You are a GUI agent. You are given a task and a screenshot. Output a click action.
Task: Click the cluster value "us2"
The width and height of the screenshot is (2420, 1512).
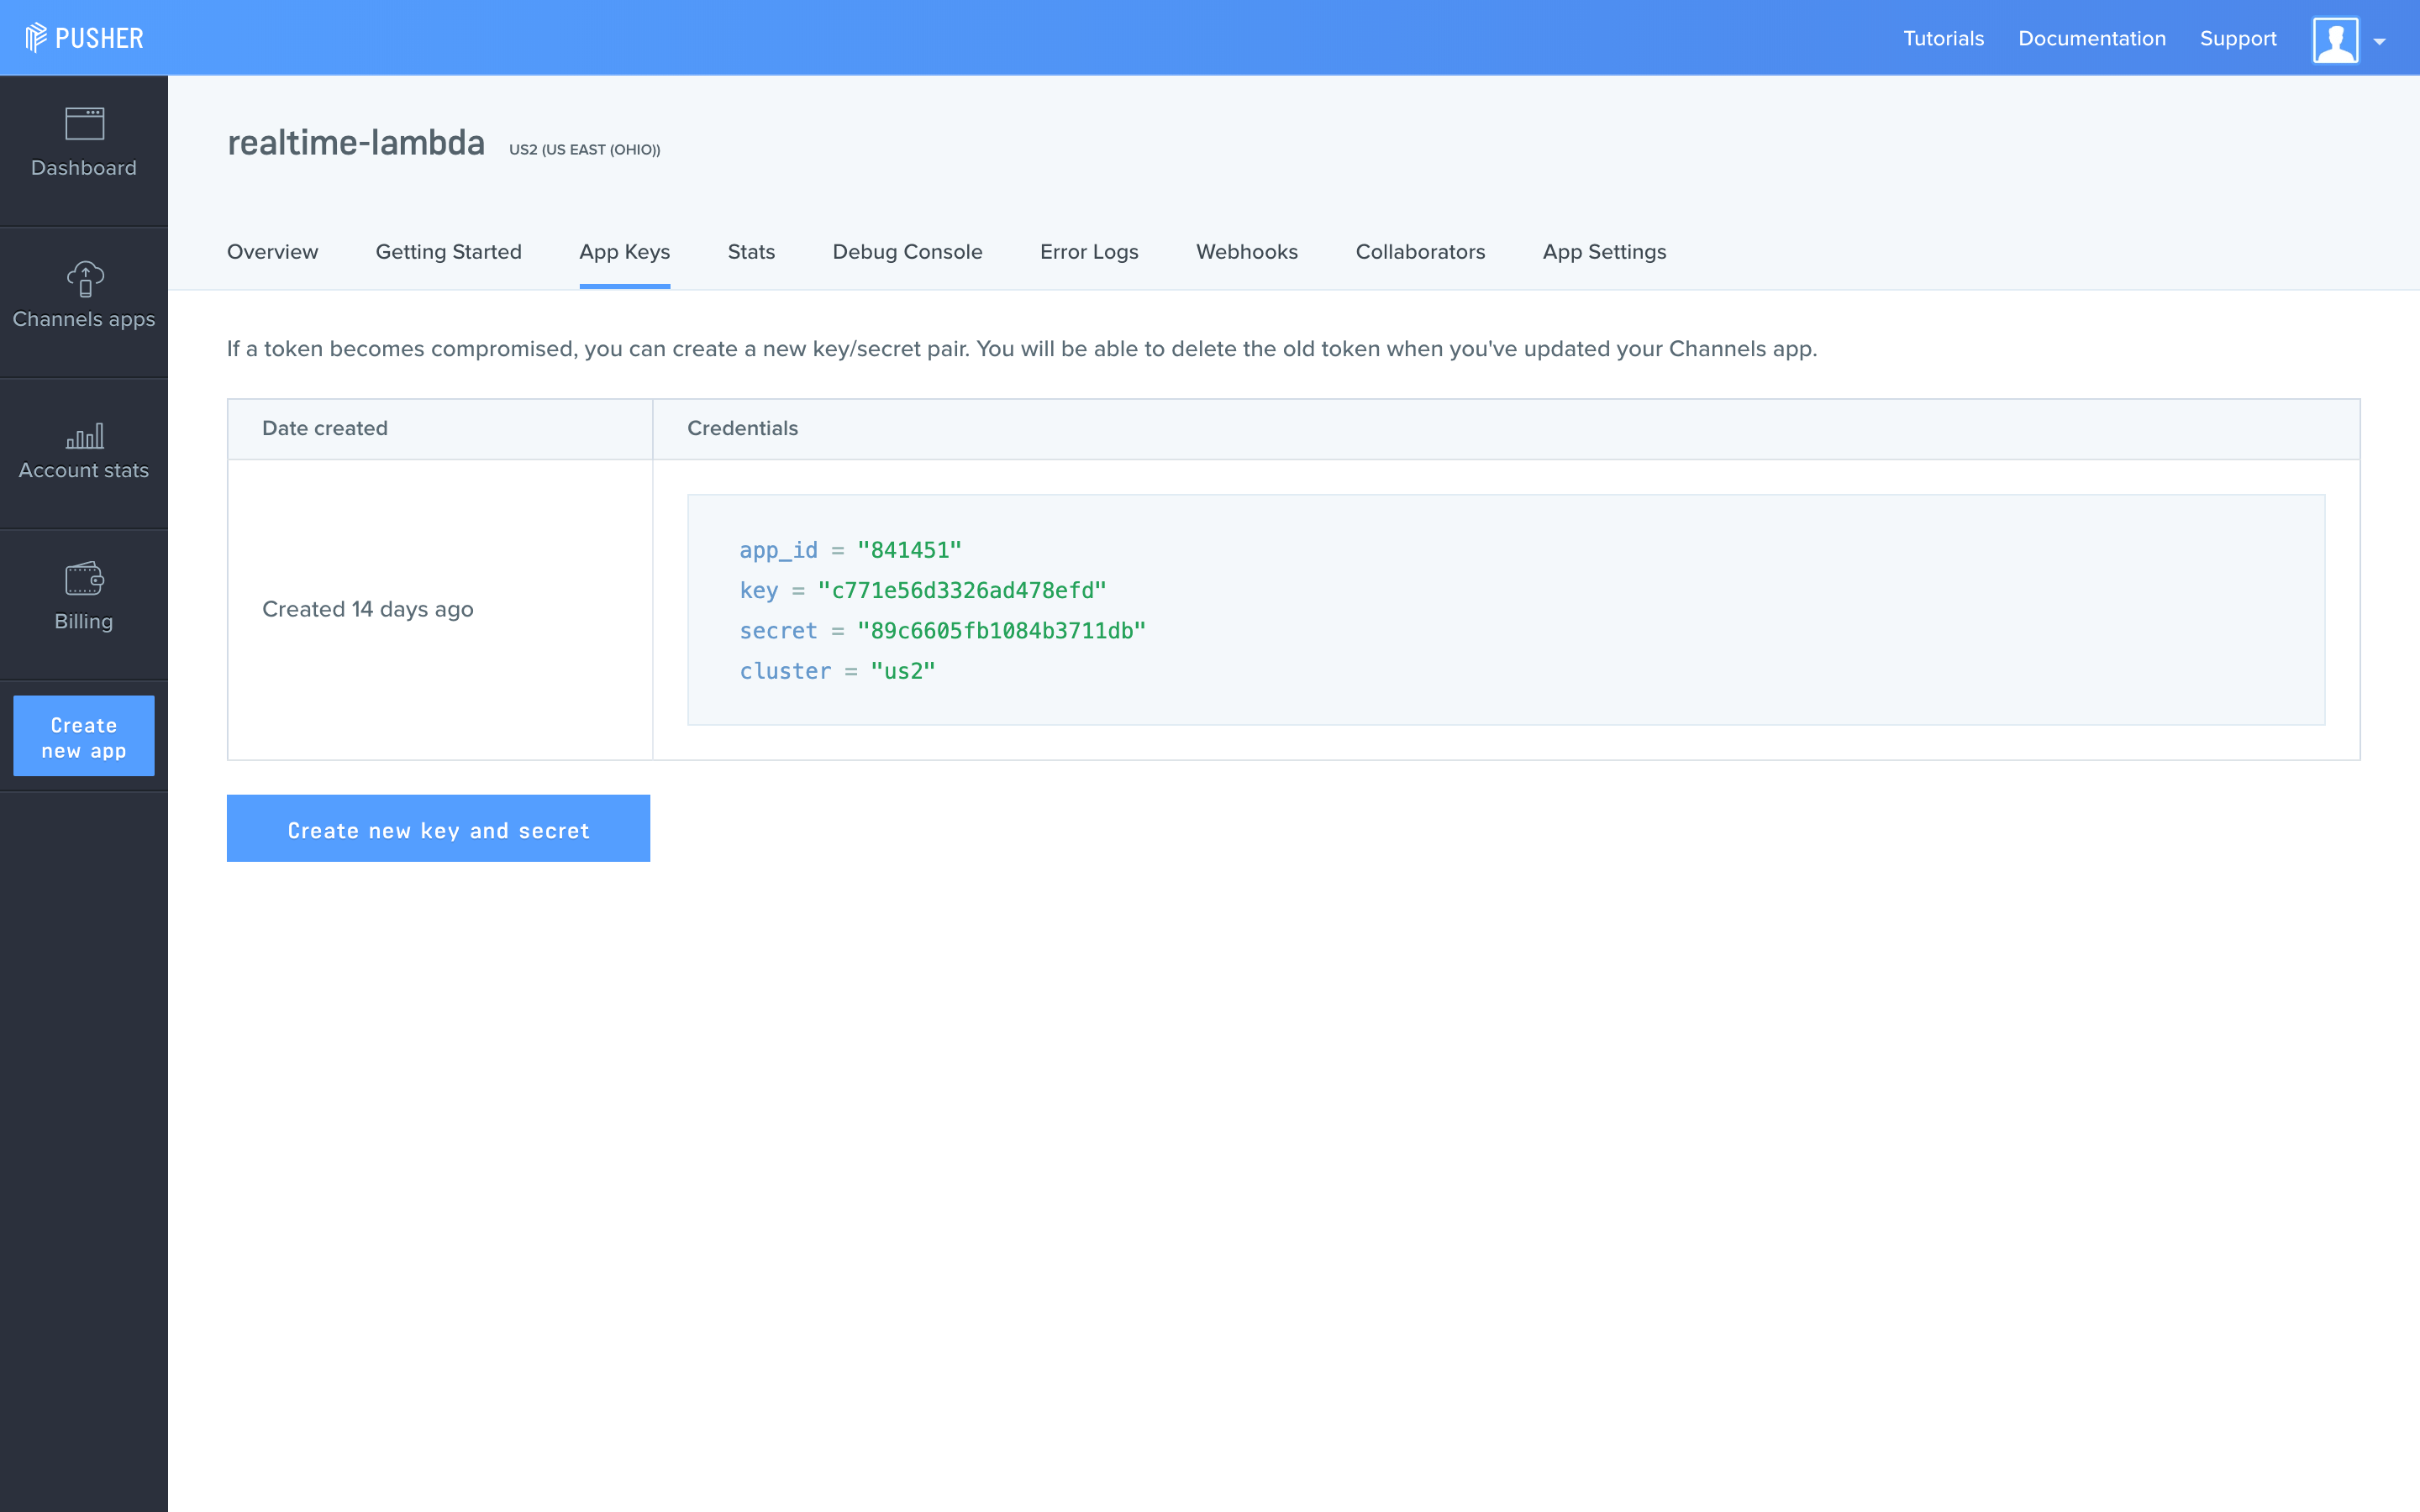(x=902, y=671)
